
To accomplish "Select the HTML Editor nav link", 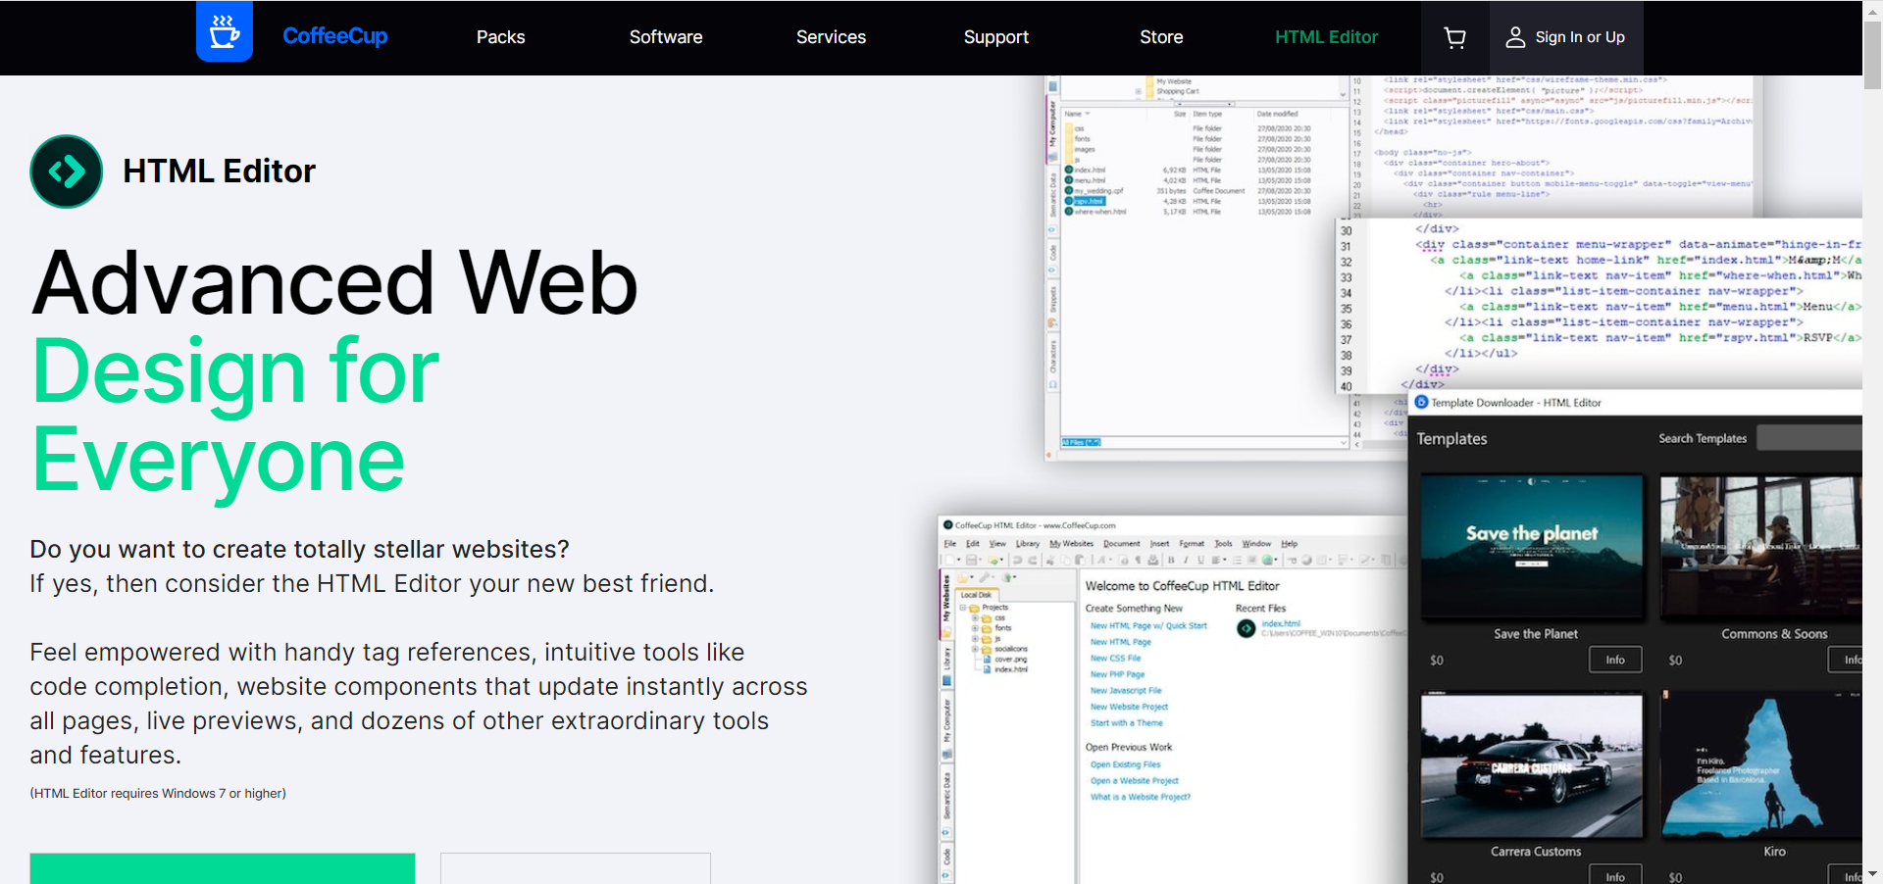I will pyautogui.click(x=1326, y=37).
